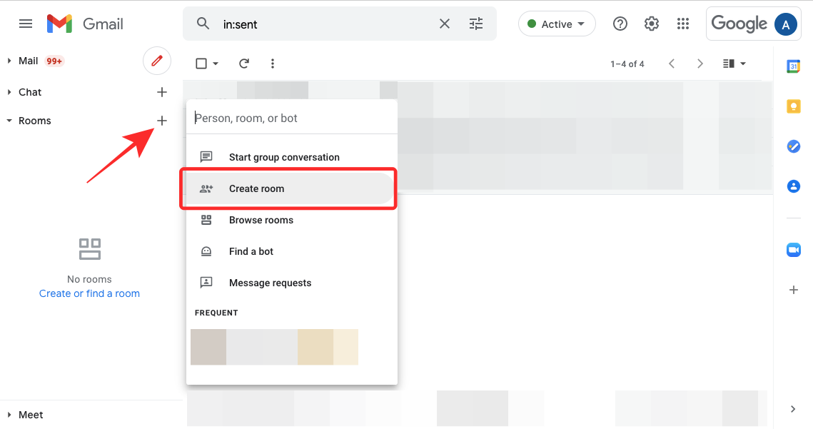
Task: Click the compose pencil icon
Action: click(x=157, y=61)
